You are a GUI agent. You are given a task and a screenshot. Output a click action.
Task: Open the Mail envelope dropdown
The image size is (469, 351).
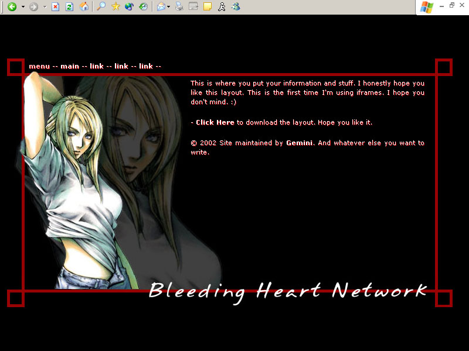tap(168, 7)
